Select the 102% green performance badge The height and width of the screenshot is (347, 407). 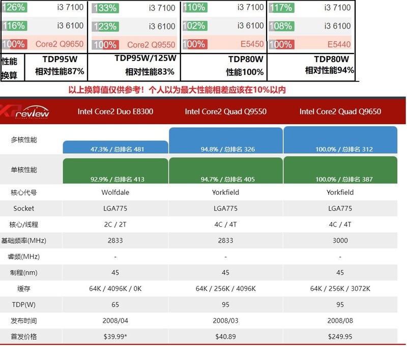pyautogui.click(x=195, y=25)
